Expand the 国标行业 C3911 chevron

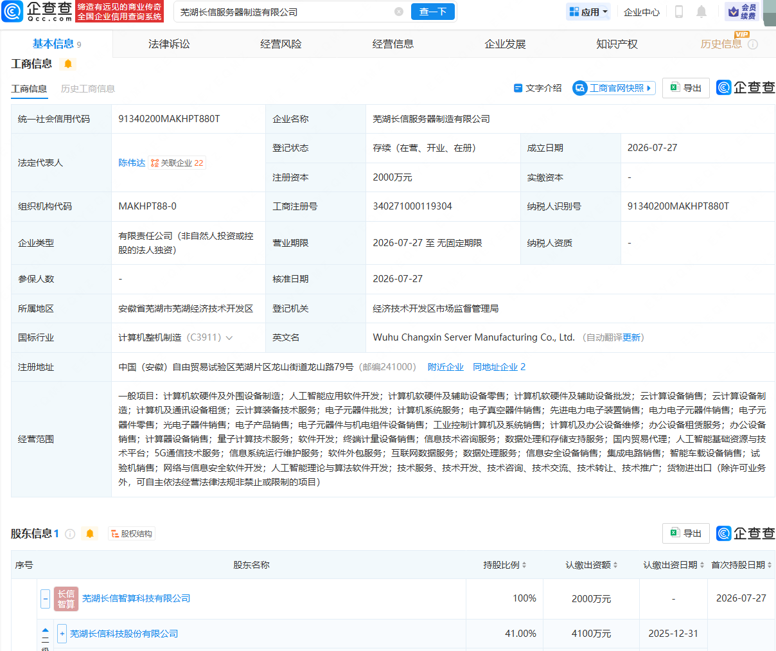click(x=229, y=337)
